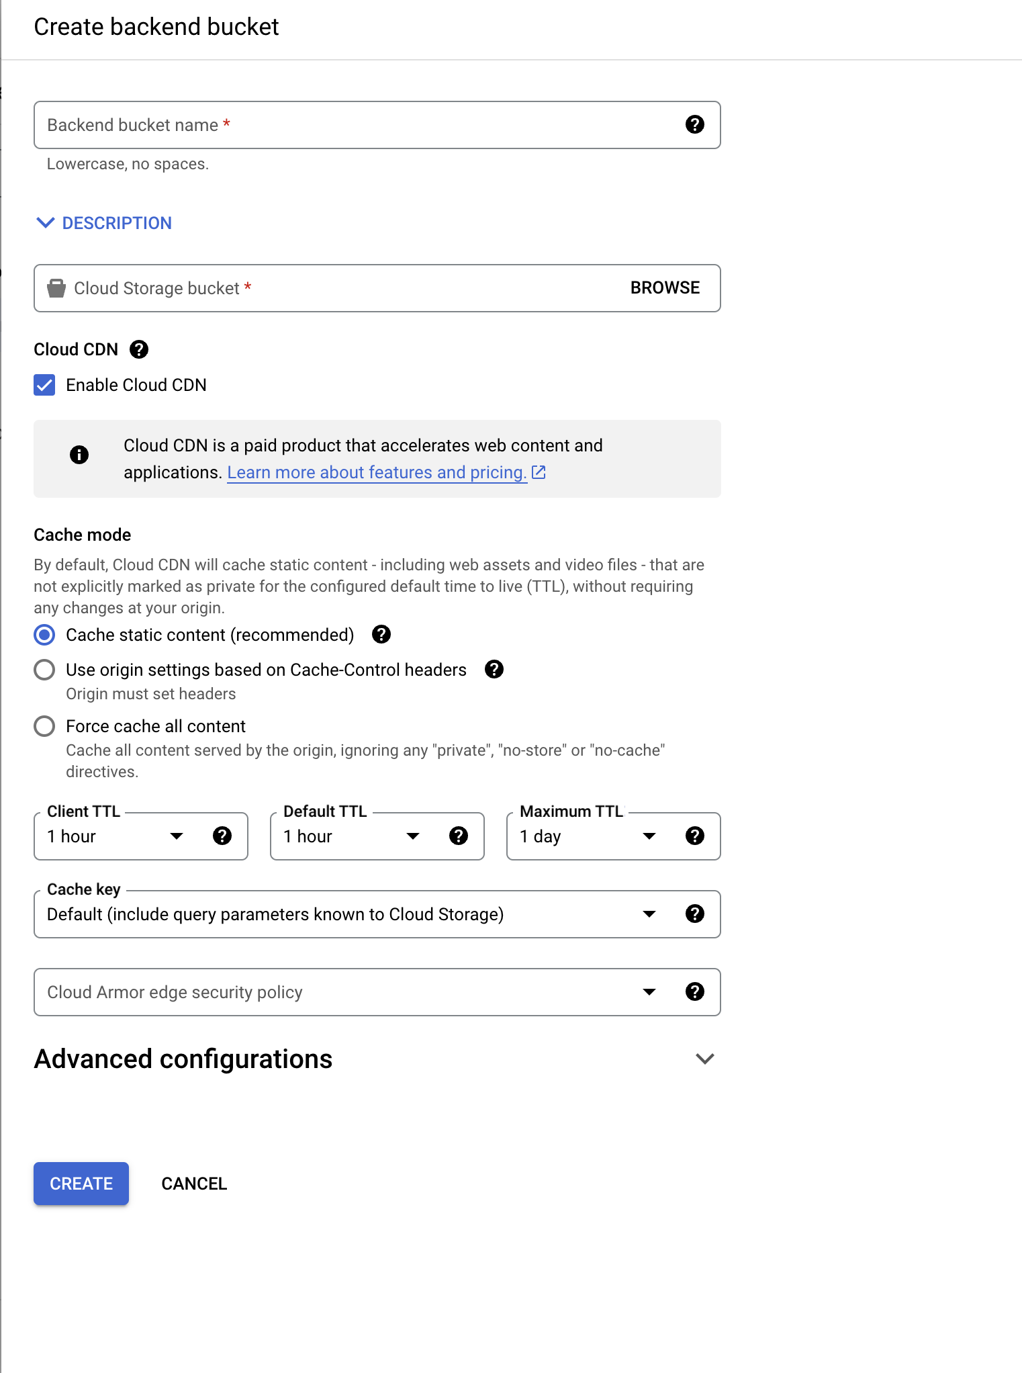Open help for Cache static content option

coord(381,634)
